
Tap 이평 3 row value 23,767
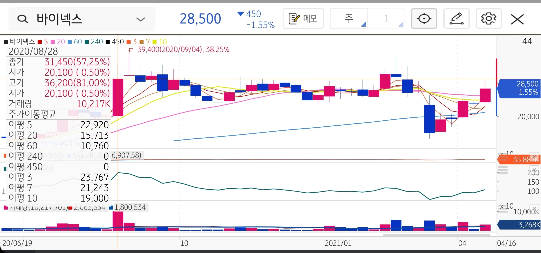tap(95, 177)
